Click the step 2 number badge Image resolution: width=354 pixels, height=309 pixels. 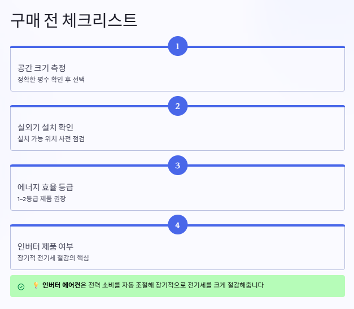(178, 106)
